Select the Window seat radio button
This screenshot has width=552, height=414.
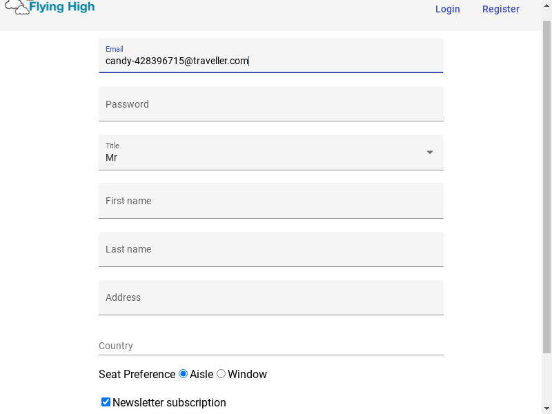(221, 374)
